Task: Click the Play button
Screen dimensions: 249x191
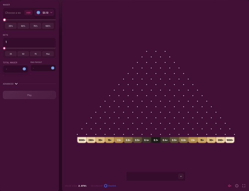Action: pos(29,95)
